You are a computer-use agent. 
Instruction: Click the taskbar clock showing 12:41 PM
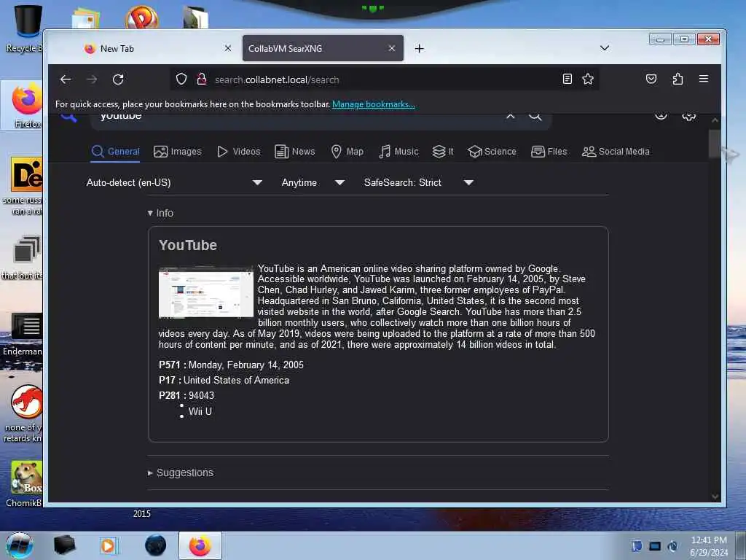709,545
